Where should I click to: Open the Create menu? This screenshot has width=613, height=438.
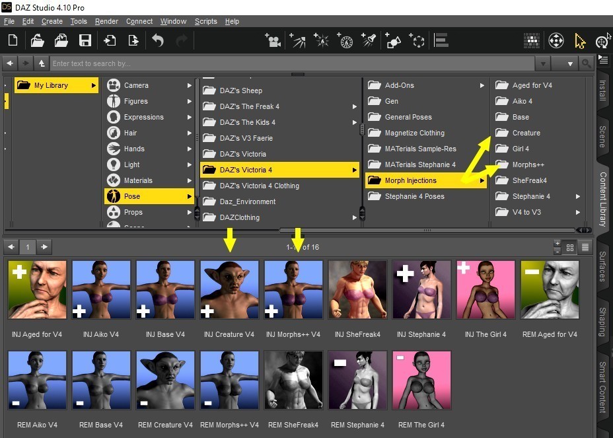coord(52,22)
